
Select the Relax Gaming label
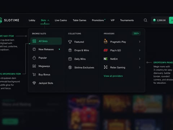pos(117,68)
